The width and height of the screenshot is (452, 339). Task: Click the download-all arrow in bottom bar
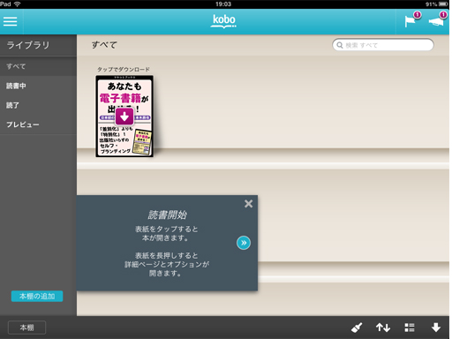coord(436,328)
